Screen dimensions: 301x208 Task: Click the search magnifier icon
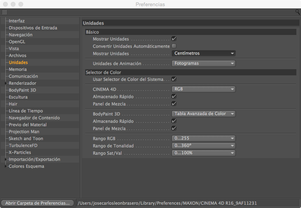point(297,12)
